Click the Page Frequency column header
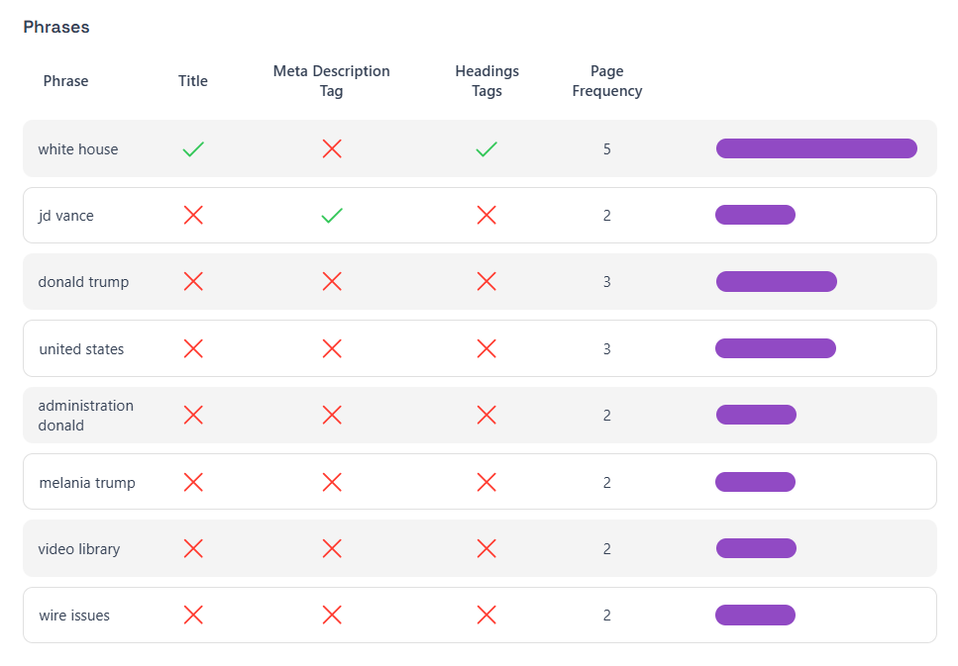The width and height of the screenshot is (958, 666). [607, 81]
